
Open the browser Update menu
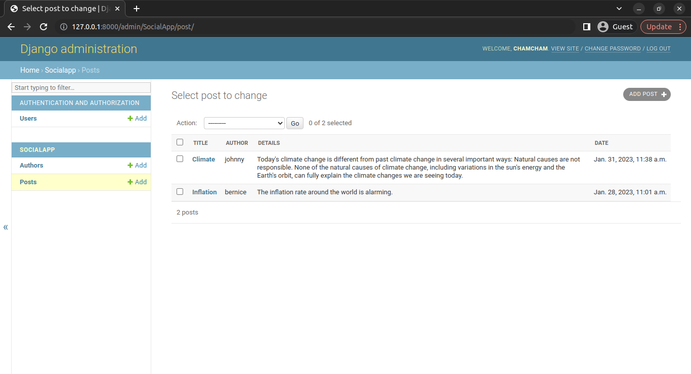(663, 27)
